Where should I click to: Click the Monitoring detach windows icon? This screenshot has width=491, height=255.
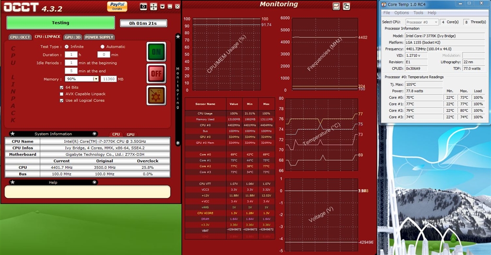pyautogui.click(x=346, y=6)
